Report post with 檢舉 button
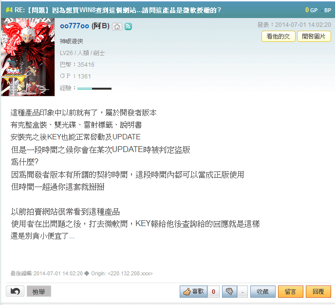This screenshot has width=335, height=305. [39, 291]
